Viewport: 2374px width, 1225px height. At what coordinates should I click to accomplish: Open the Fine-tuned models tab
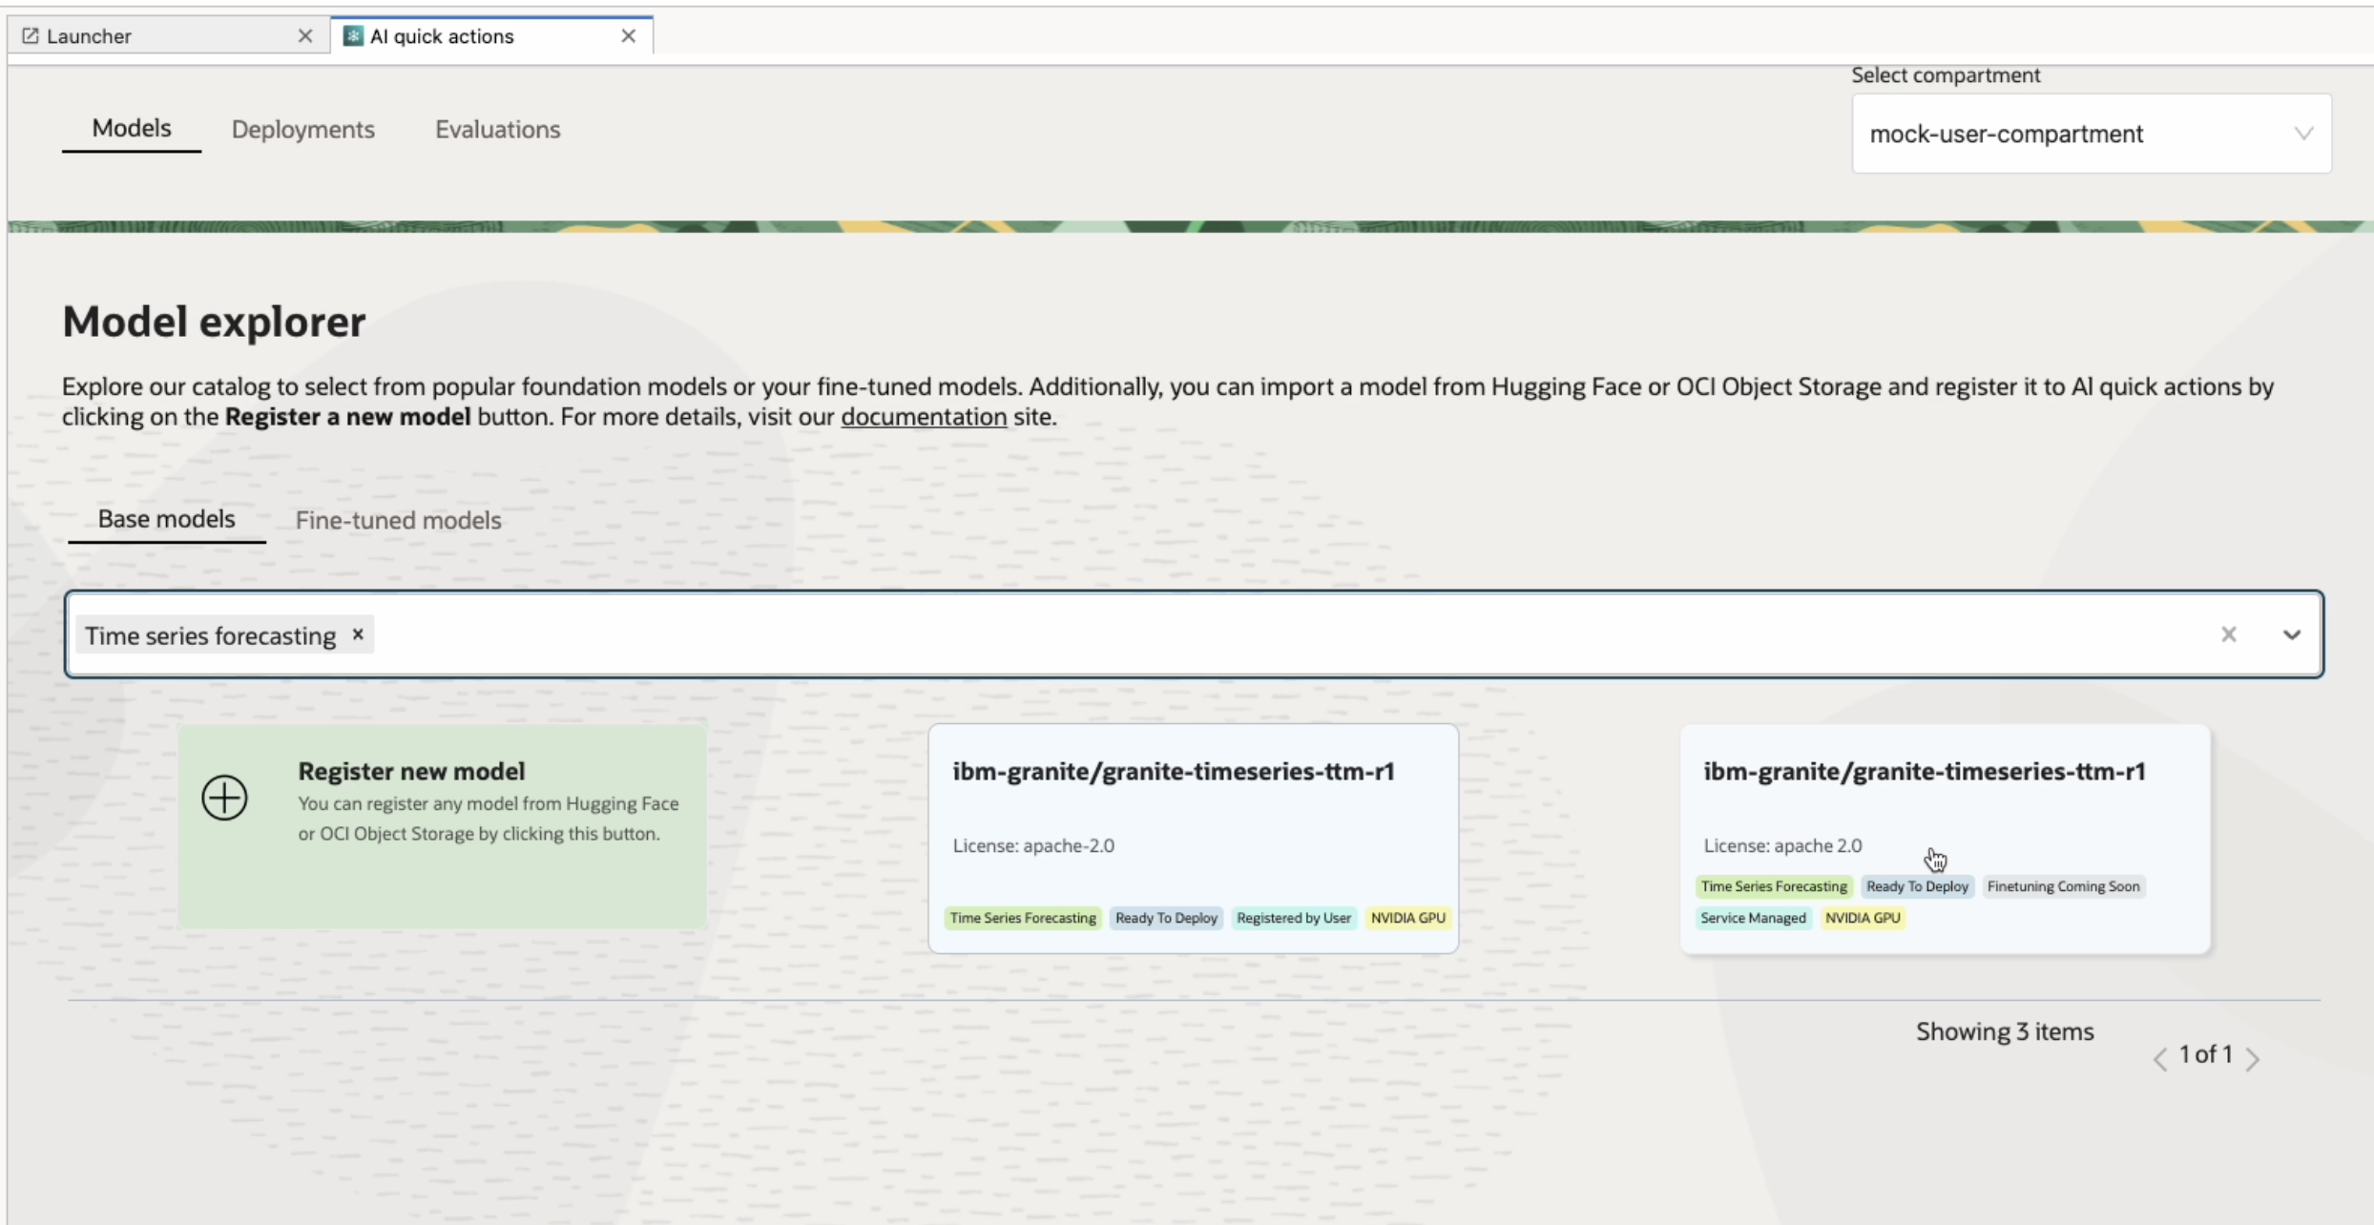pos(398,520)
